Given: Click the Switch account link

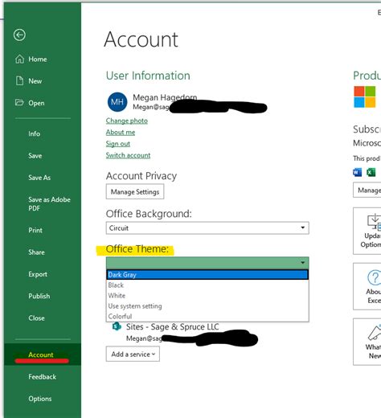Looking at the screenshot, I should 128,155.
